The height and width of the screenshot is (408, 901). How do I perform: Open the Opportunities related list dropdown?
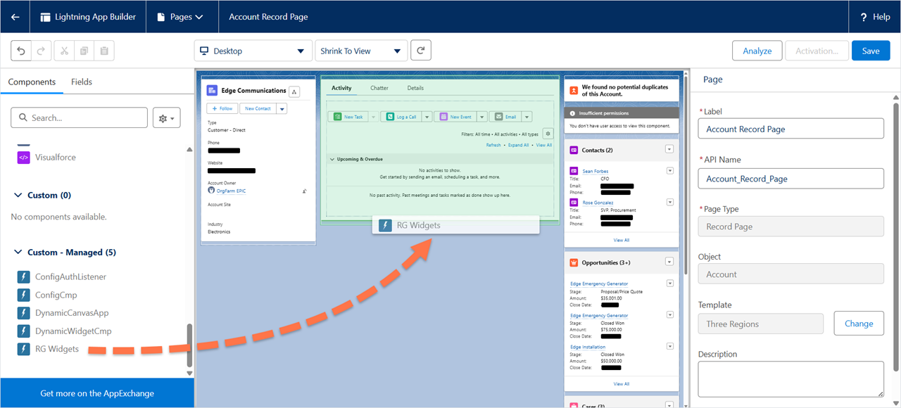click(x=669, y=262)
